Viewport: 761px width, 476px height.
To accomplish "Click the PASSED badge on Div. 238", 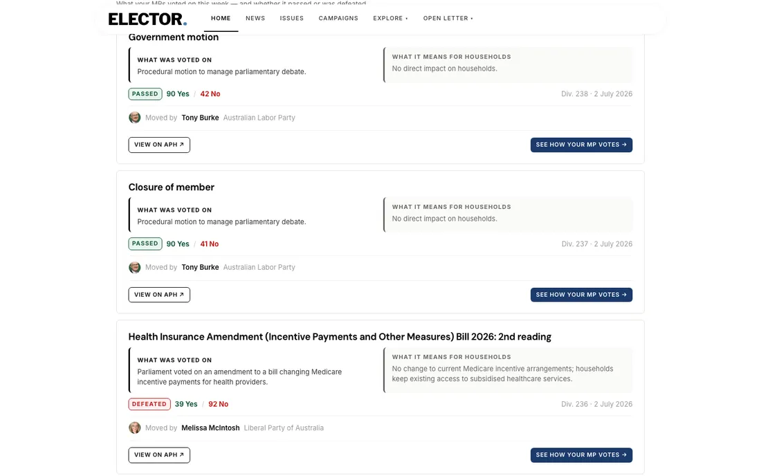I will (x=145, y=93).
